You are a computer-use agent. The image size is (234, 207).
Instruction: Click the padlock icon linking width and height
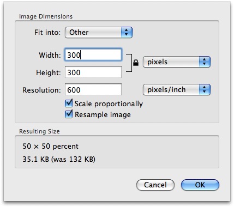(136, 63)
